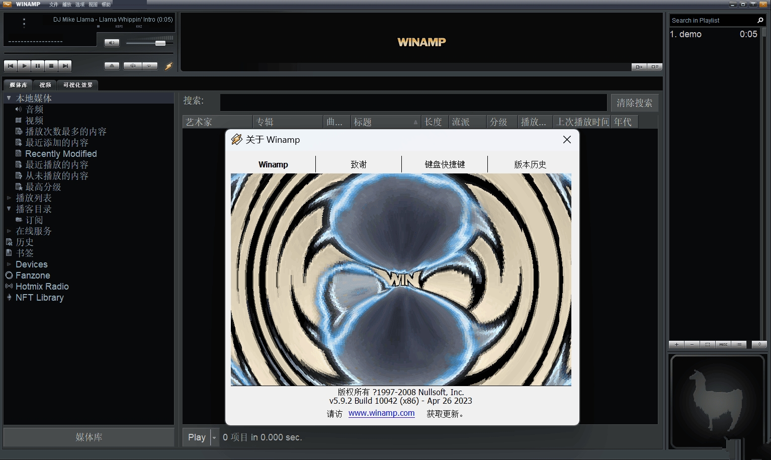The width and height of the screenshot is (771, 460).
Task: Select 视频 in the local media tree
Action: pyautogui.click(x=34, y=120)
